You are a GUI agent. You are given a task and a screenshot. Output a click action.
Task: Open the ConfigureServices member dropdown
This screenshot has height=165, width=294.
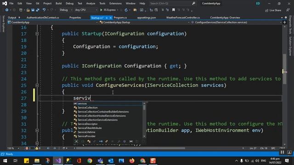[237, 22]
